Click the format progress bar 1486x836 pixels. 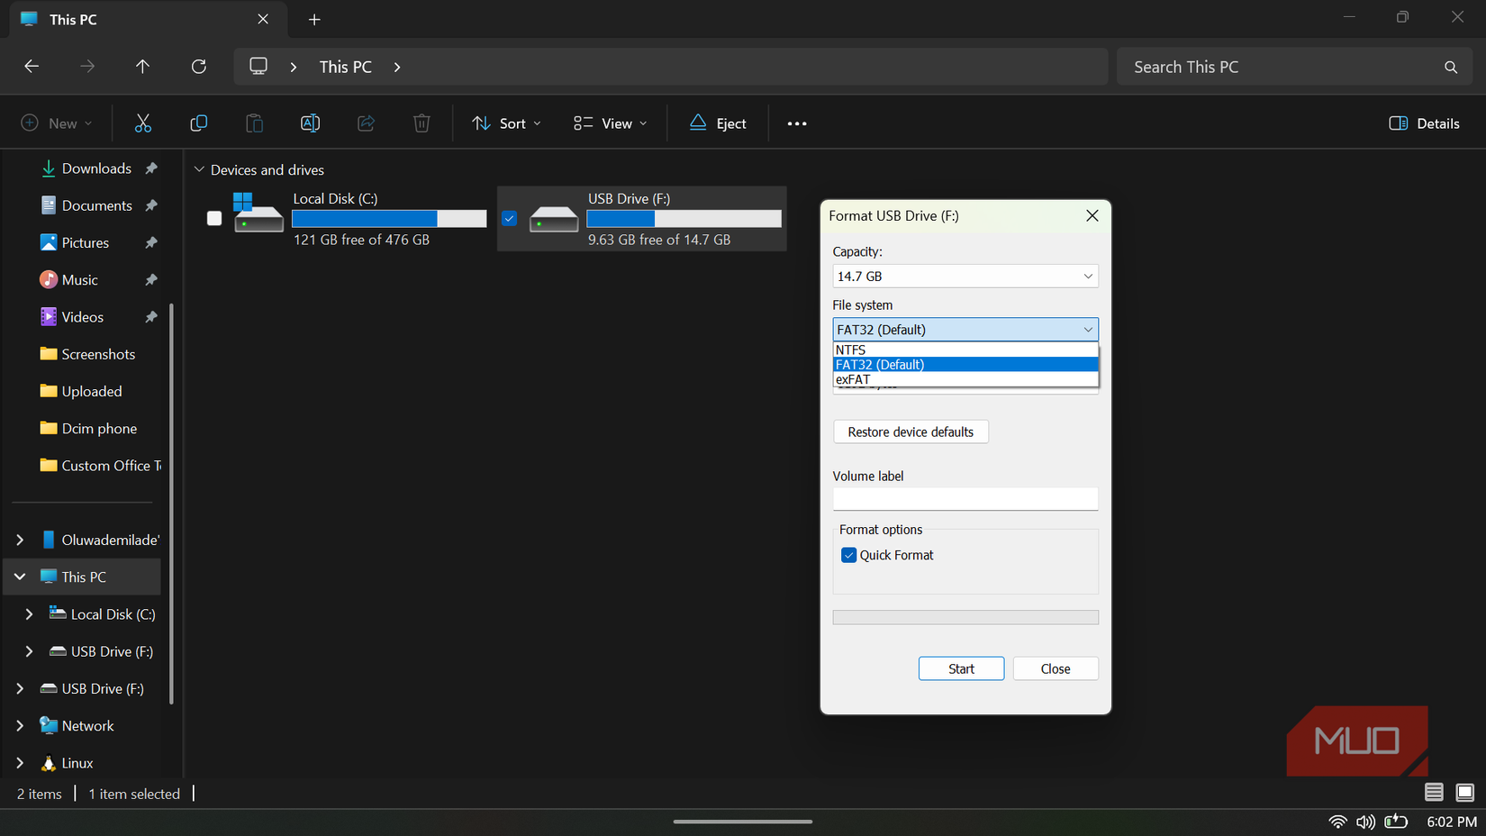[965, 616]
